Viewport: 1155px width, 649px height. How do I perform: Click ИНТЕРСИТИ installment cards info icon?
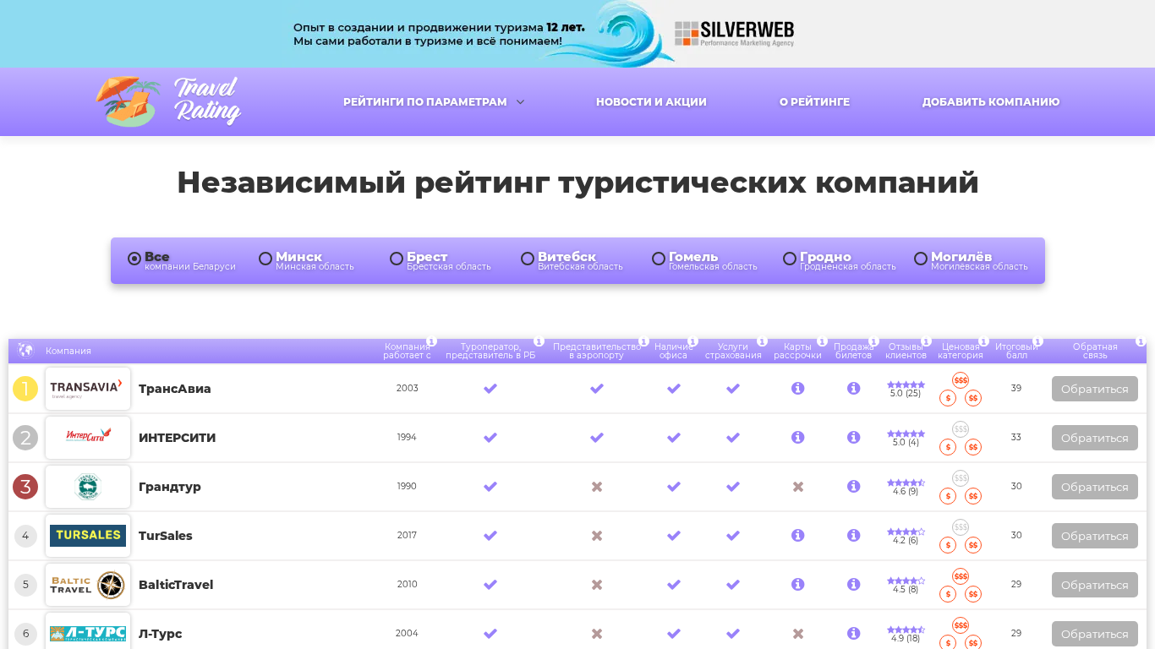[797, 438]
